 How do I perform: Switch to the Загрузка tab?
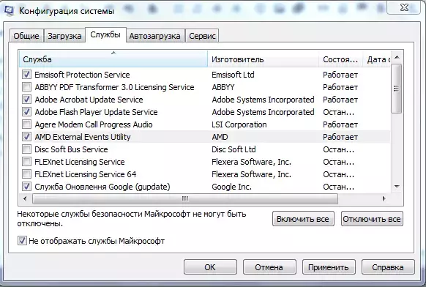(64, 36)
